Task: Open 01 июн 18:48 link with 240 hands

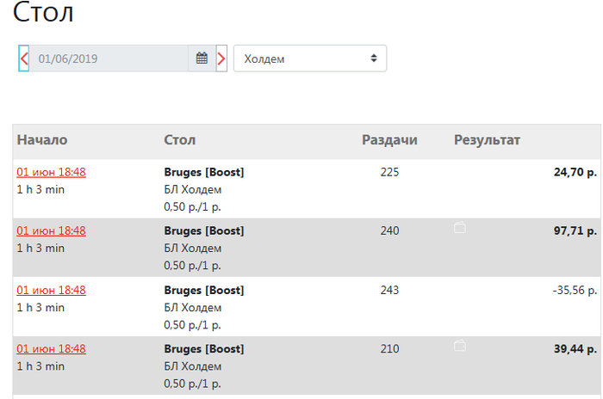Action: (x=51, y=230)
